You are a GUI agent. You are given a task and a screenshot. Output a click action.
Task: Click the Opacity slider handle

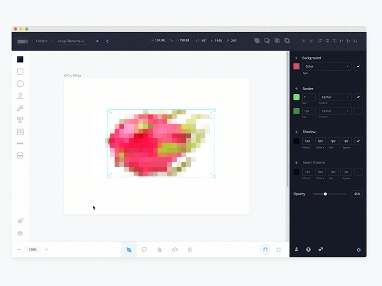coord(325,194)
